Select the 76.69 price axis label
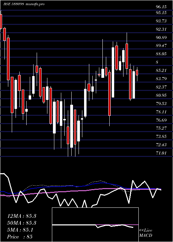 [x=161, y=120]
